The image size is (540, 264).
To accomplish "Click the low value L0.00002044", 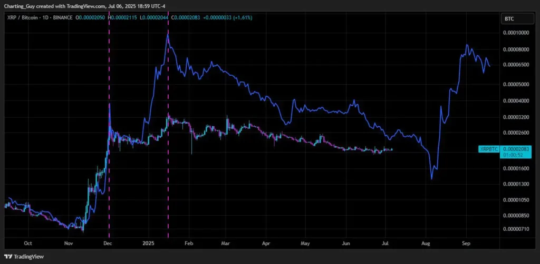I will click(155, 17).
